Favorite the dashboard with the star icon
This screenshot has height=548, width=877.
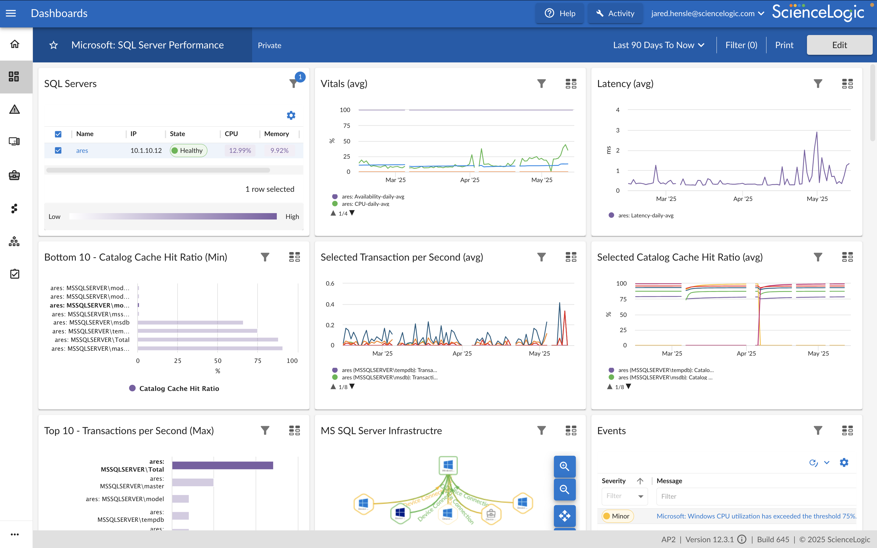point(54,45)
